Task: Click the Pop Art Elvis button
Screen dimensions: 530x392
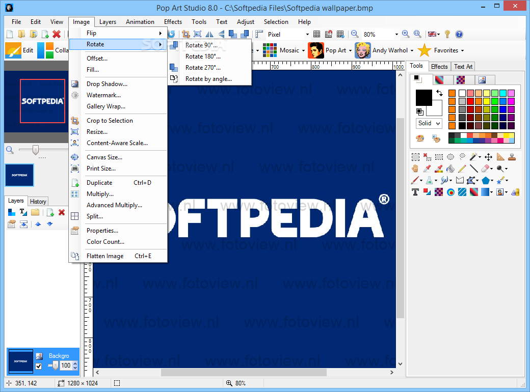Action: coord(327,50)
